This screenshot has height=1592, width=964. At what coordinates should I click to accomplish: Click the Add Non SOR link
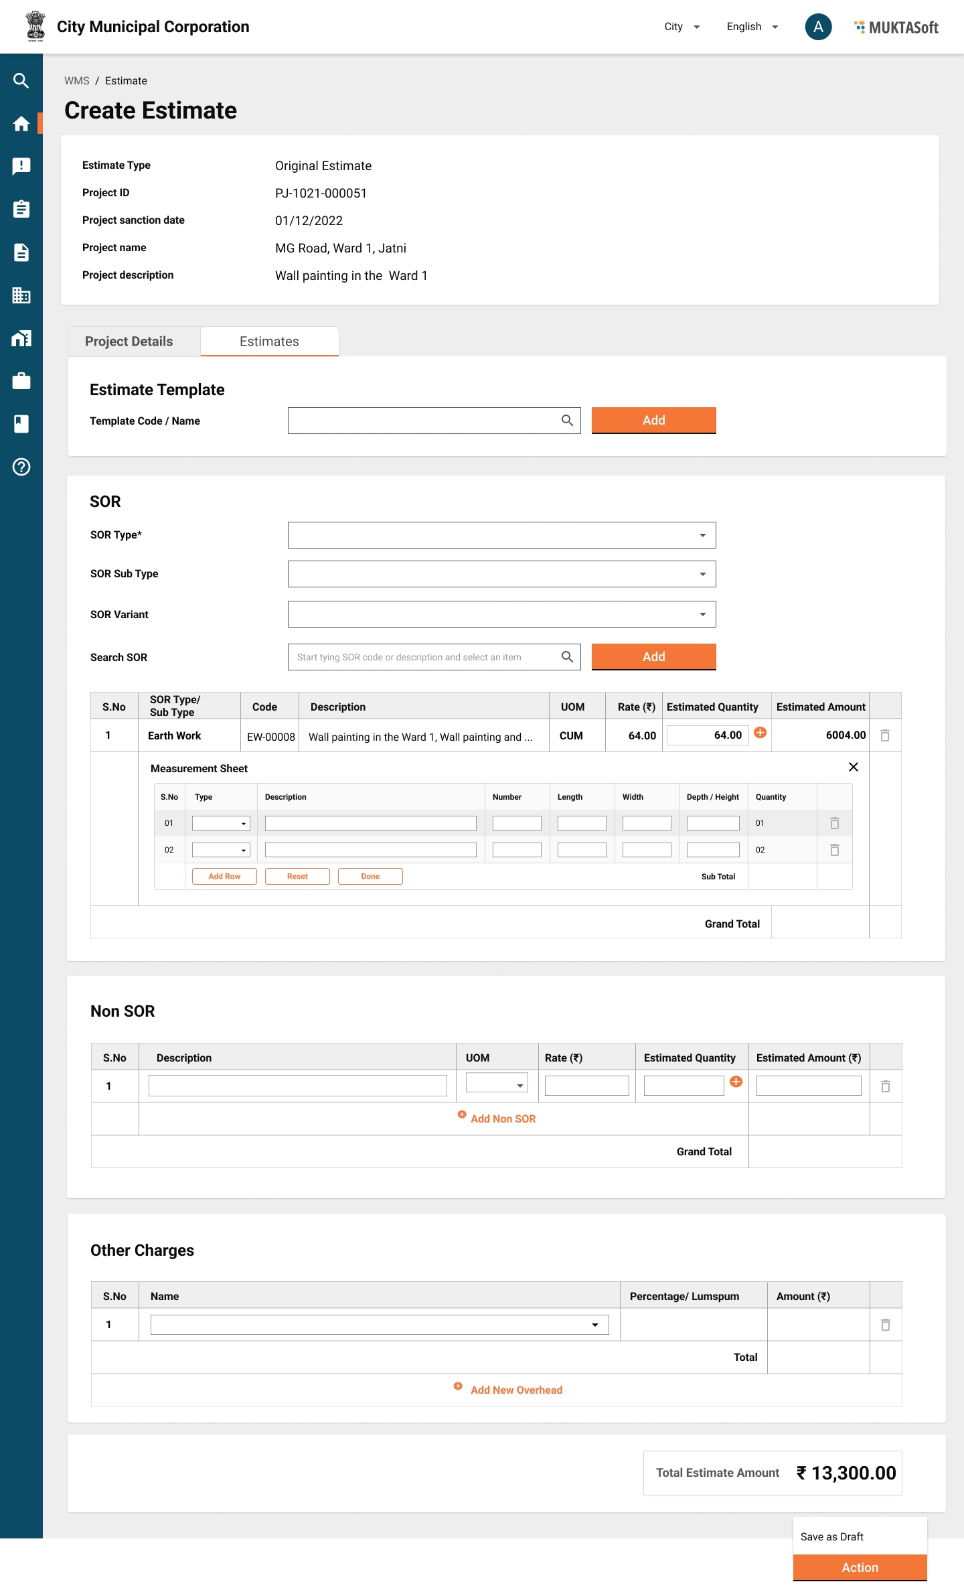click(502, 1118)
